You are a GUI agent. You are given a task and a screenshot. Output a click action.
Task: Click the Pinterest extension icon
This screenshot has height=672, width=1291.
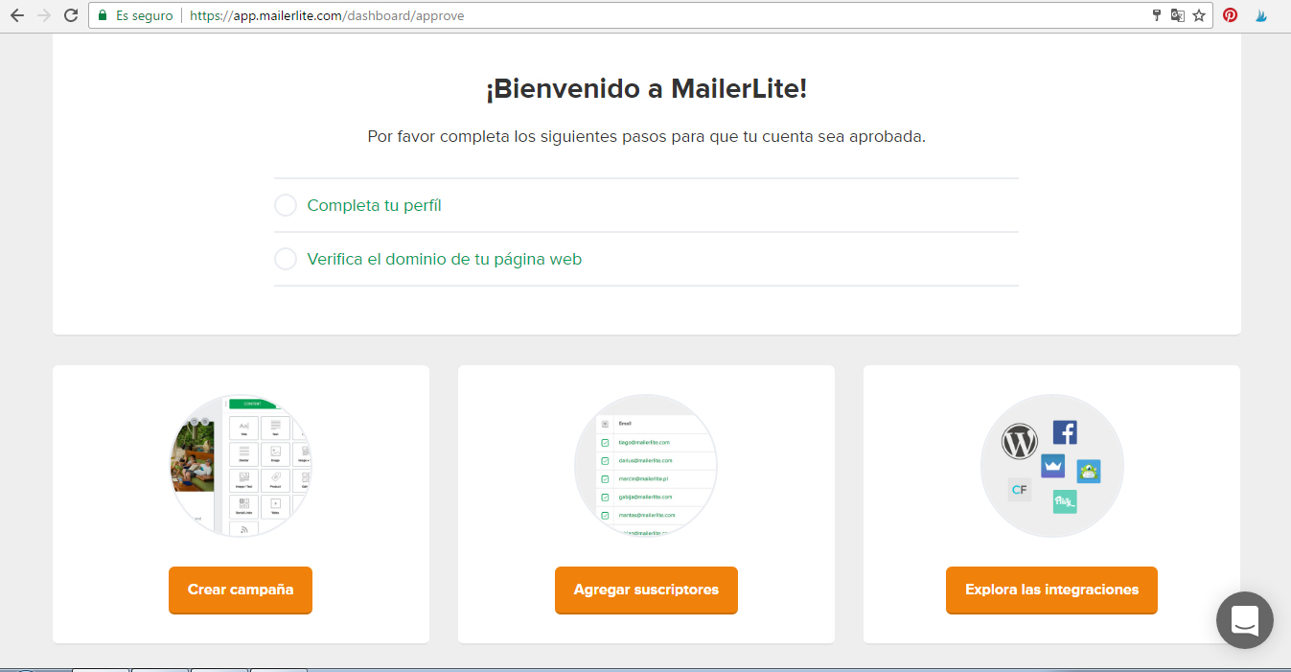(1230, 15)
